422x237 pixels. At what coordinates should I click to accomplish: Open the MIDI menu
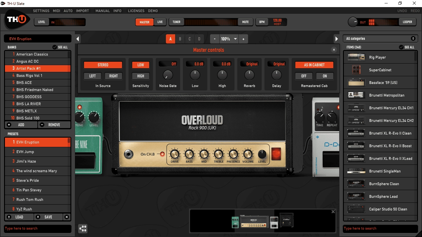click(x=57, y=11)
